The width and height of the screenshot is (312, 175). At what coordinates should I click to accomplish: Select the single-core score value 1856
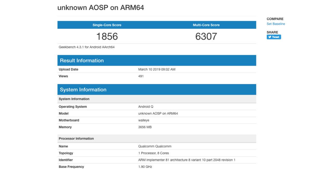pyautogui.click(x=107, y=36)
